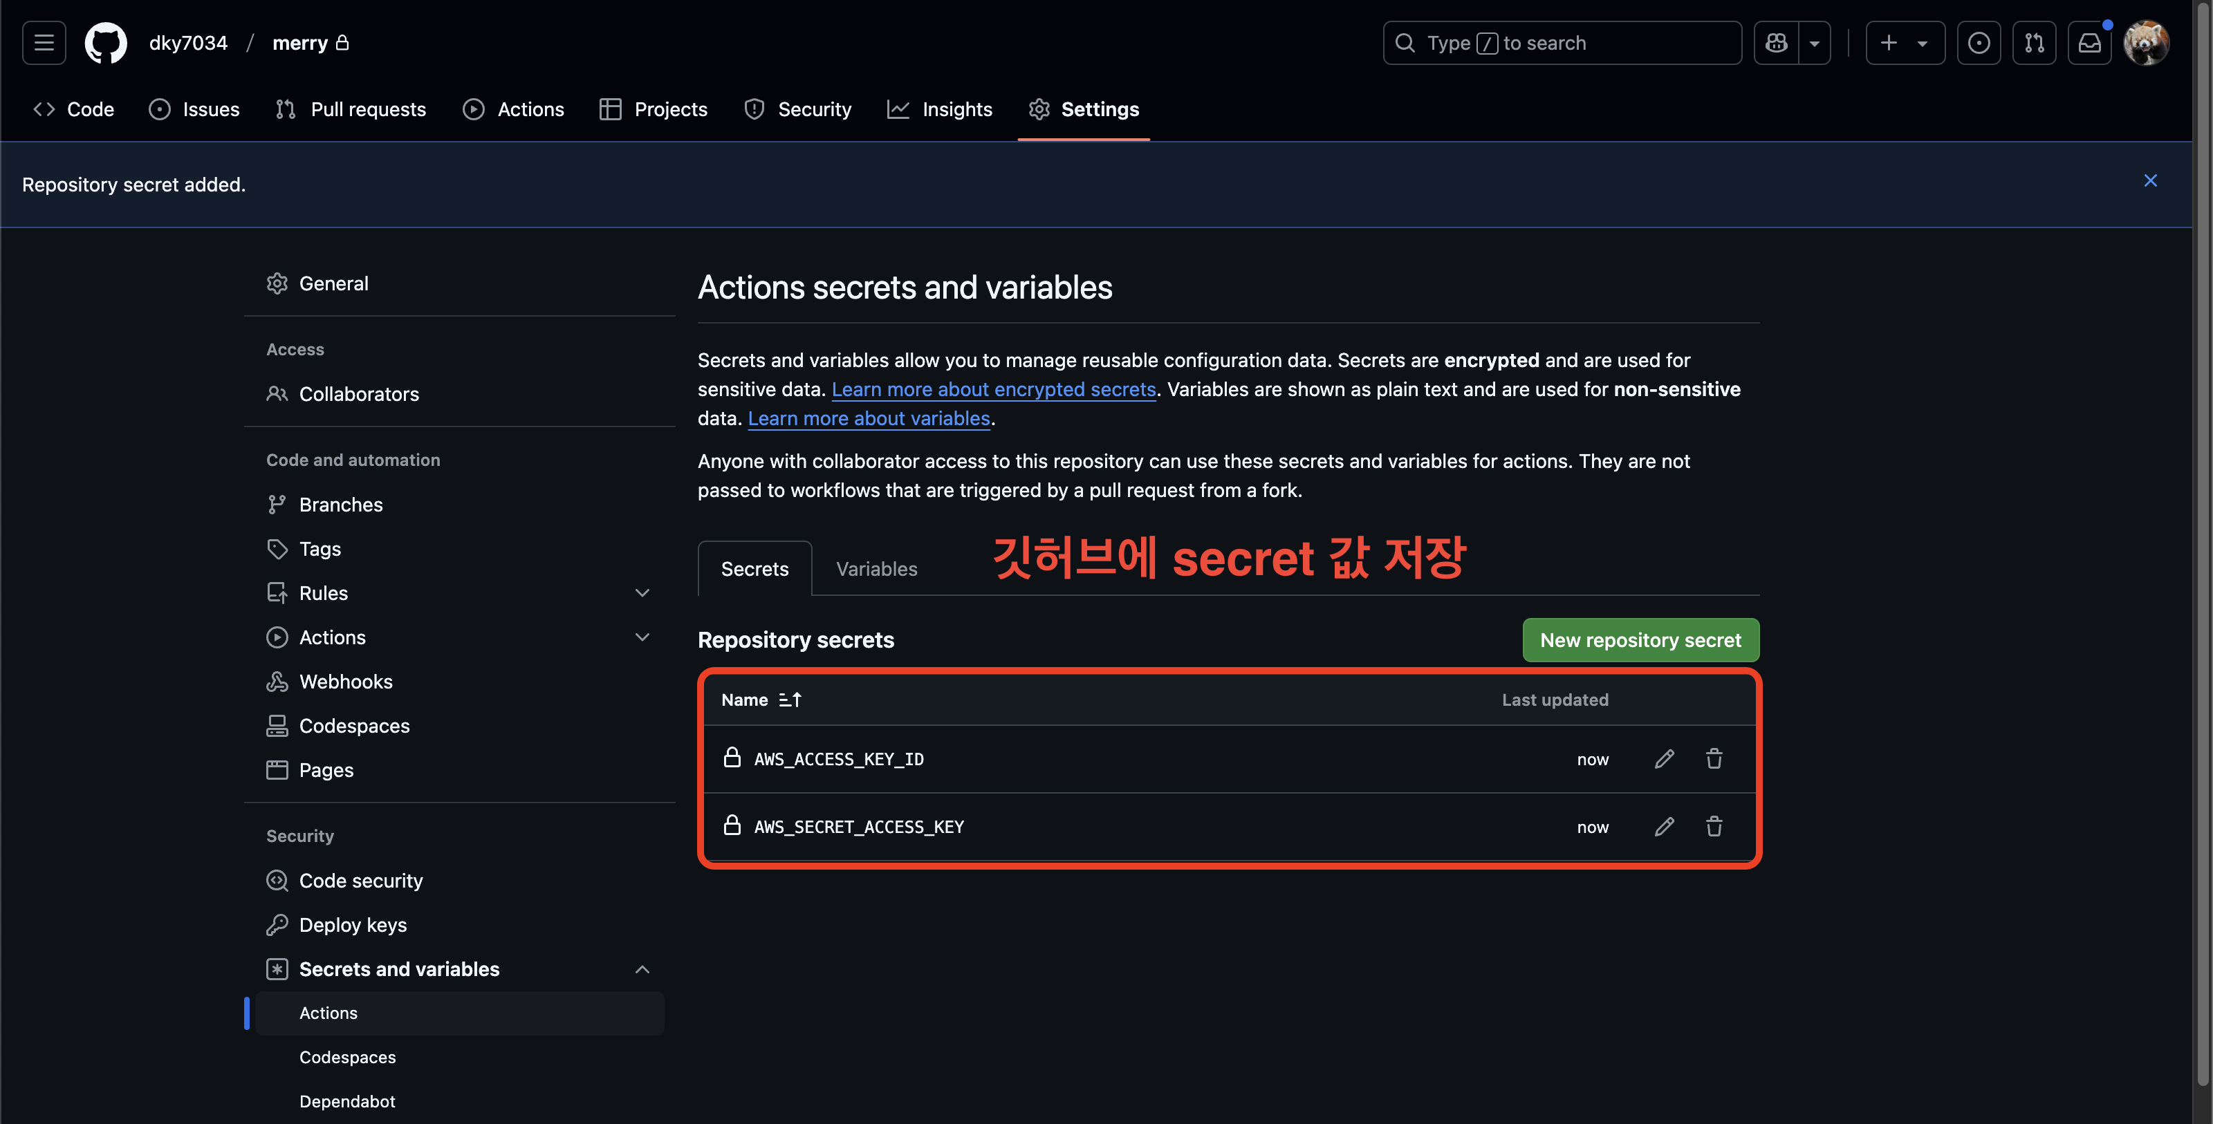Open the create new plus dropdown
The width and height of the screenshot is (2213, 1124).
tap(1904, 43)
